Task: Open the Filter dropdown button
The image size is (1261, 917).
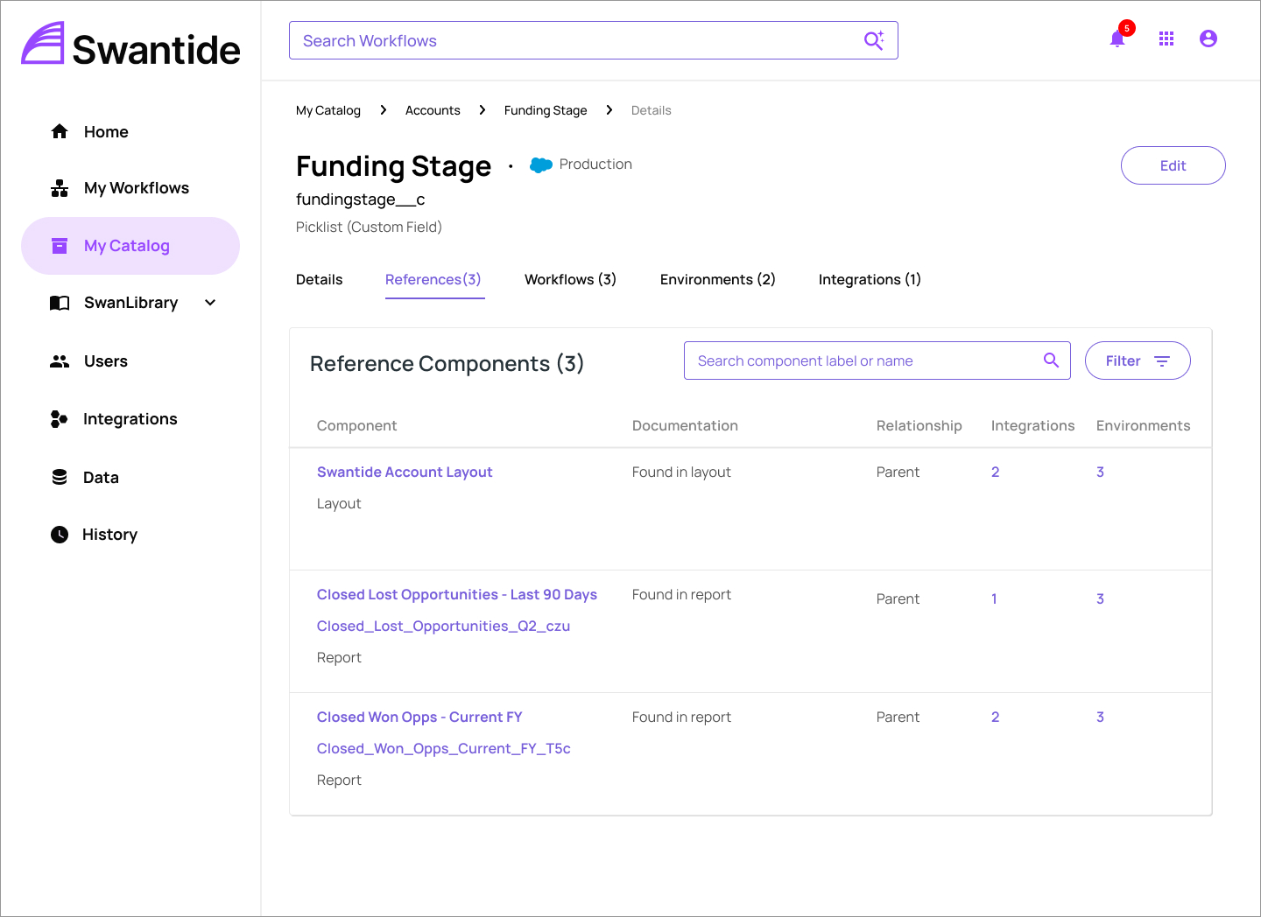Action: click(1137, 360)
